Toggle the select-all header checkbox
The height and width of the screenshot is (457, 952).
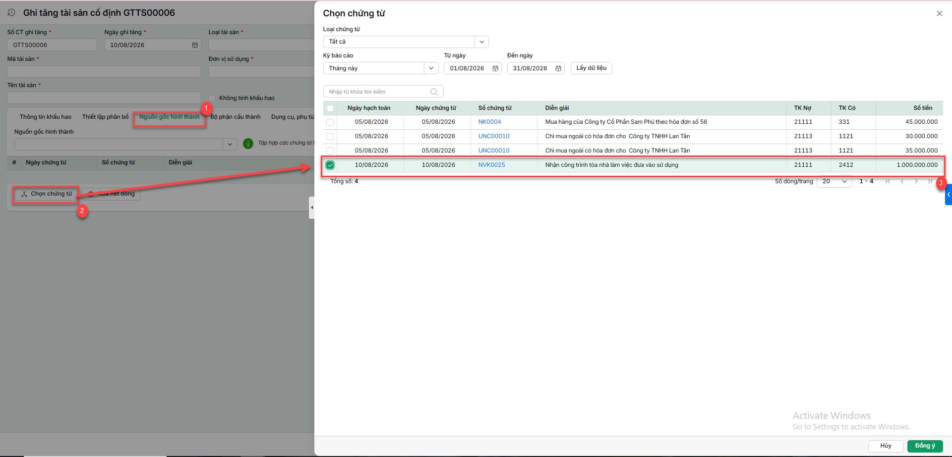(x=330, y=108)
